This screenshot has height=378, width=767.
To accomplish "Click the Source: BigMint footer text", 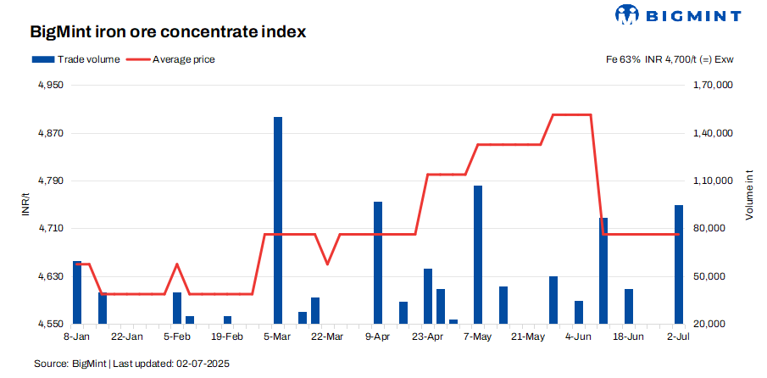I will (131, 364).
